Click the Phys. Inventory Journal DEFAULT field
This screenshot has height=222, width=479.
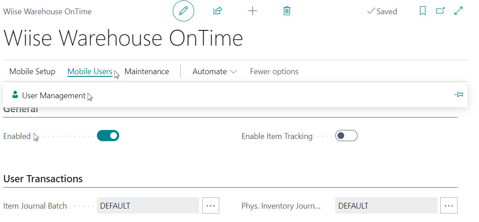tap(386, 205)
